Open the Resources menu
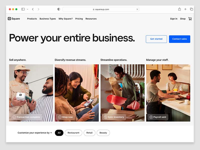This screenshot has width=200, height=150. coord(91,19)
